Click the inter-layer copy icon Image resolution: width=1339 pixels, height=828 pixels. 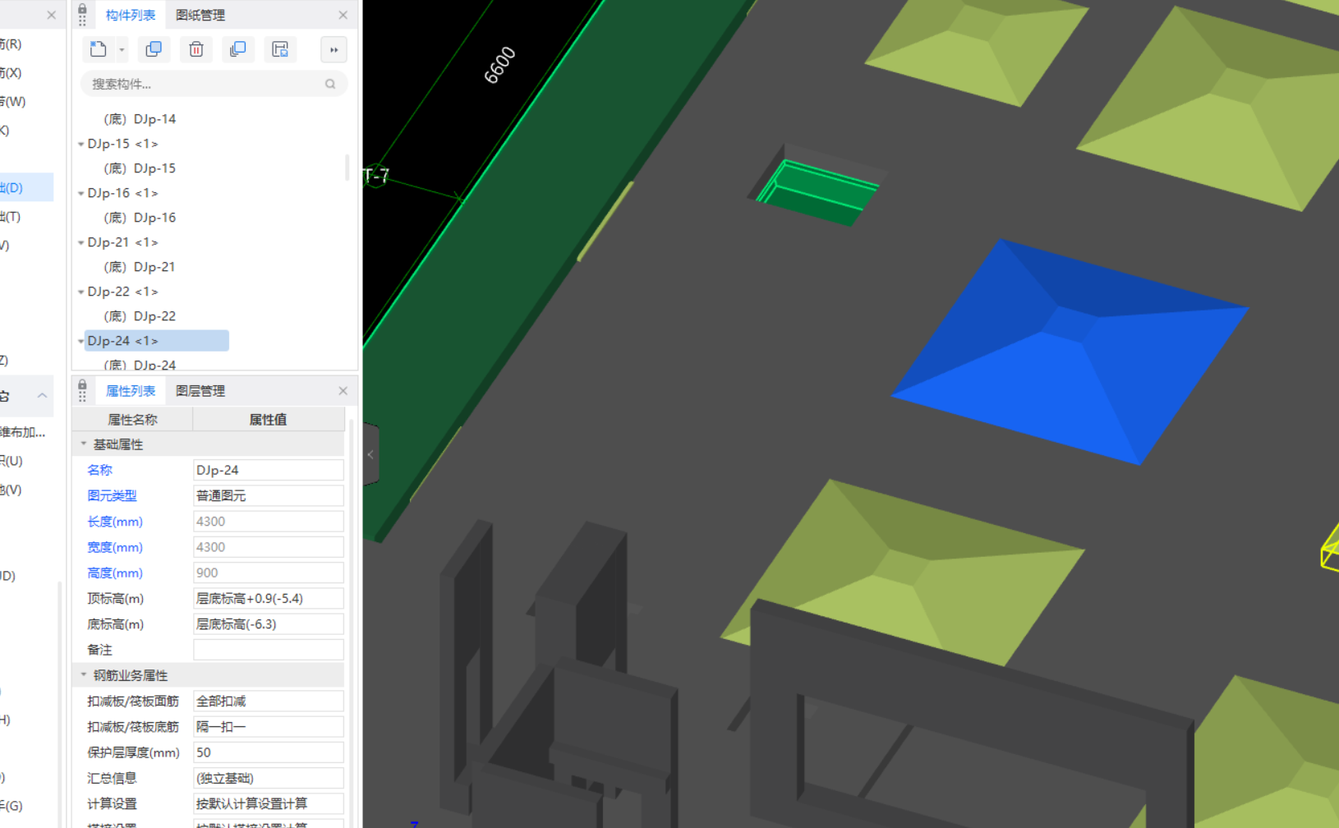(x=238, y=49)
